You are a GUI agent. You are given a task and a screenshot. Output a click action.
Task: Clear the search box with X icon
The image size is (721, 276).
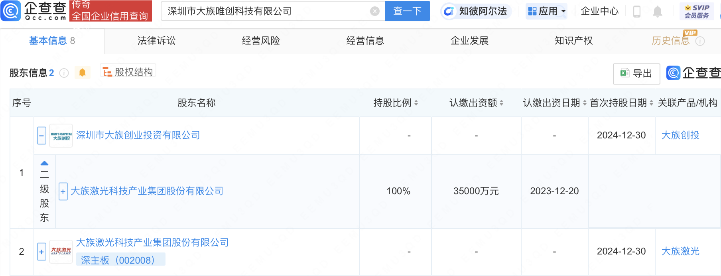(374, 11)
